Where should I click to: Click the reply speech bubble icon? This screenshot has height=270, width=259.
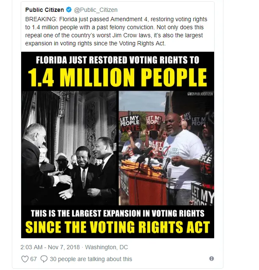point(45,259)
